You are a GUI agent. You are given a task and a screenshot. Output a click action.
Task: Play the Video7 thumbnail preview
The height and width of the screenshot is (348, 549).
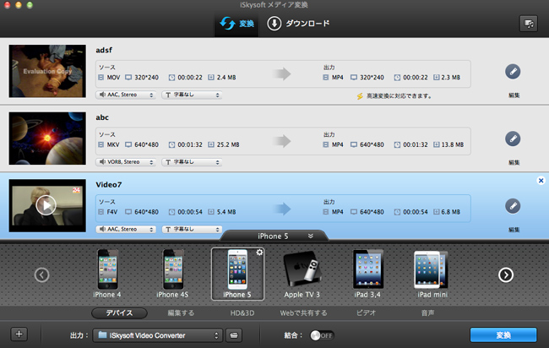(46, 205)
